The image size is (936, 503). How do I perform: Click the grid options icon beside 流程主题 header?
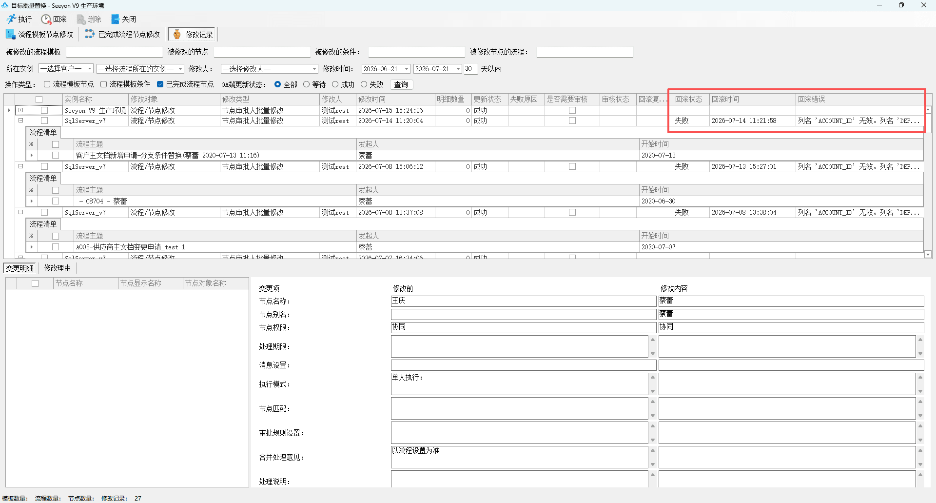point(31,144)
